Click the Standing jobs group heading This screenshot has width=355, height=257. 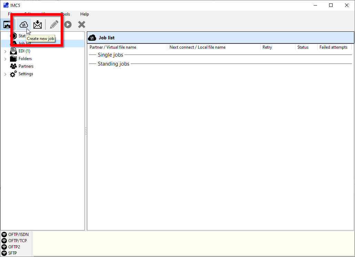tap(113, 64)
